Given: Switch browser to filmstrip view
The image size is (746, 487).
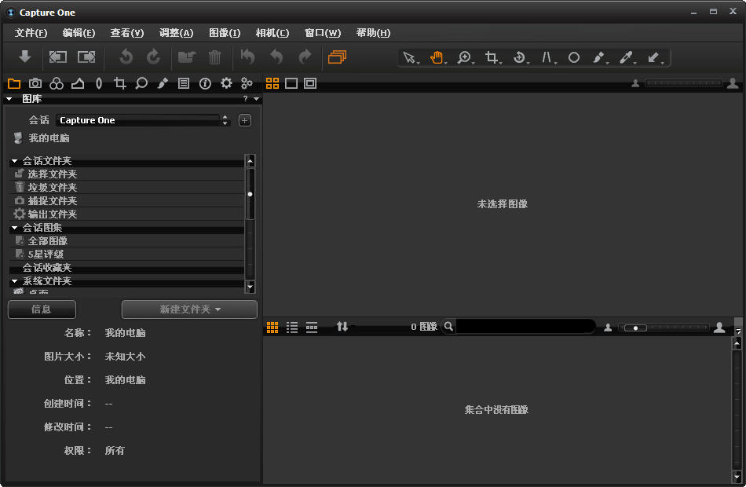Looking at the screenshot, I should click(x=312, y=327).
